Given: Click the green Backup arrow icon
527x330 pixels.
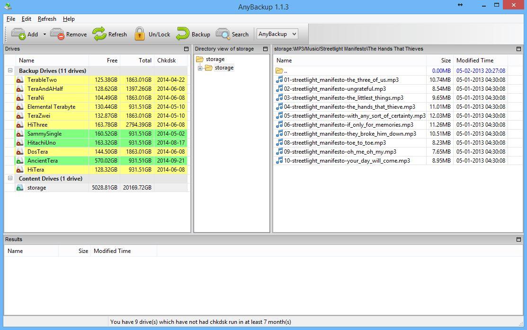Looking at the screenshot, I should click(x=182, y=34).
